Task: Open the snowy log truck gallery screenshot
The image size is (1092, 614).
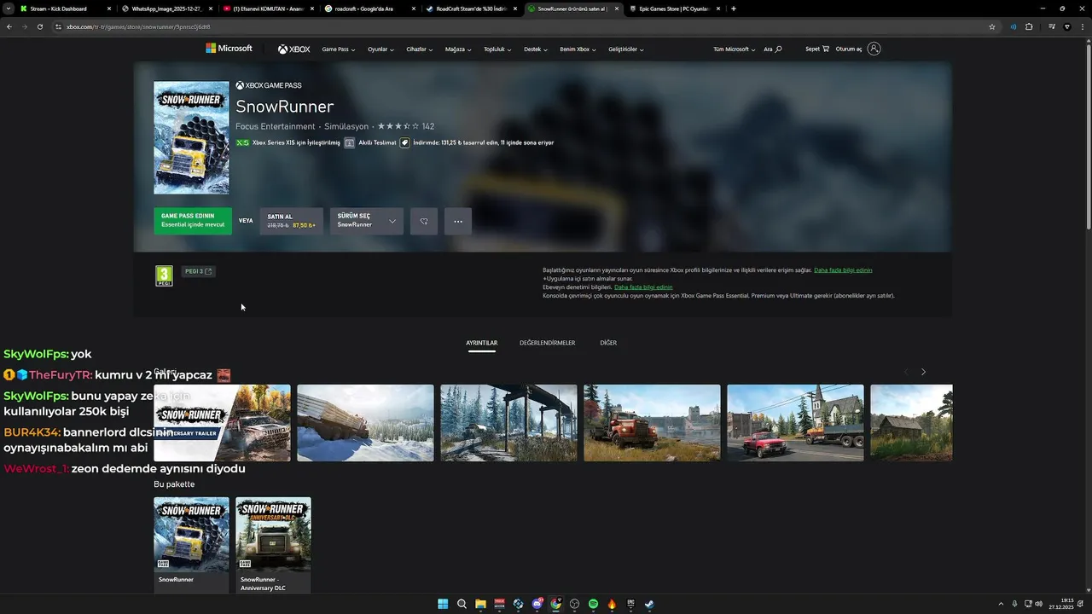Action: (365, 423)
